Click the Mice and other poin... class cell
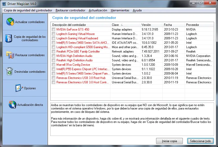Screen dimensions: 218x147 pos(125,47)
